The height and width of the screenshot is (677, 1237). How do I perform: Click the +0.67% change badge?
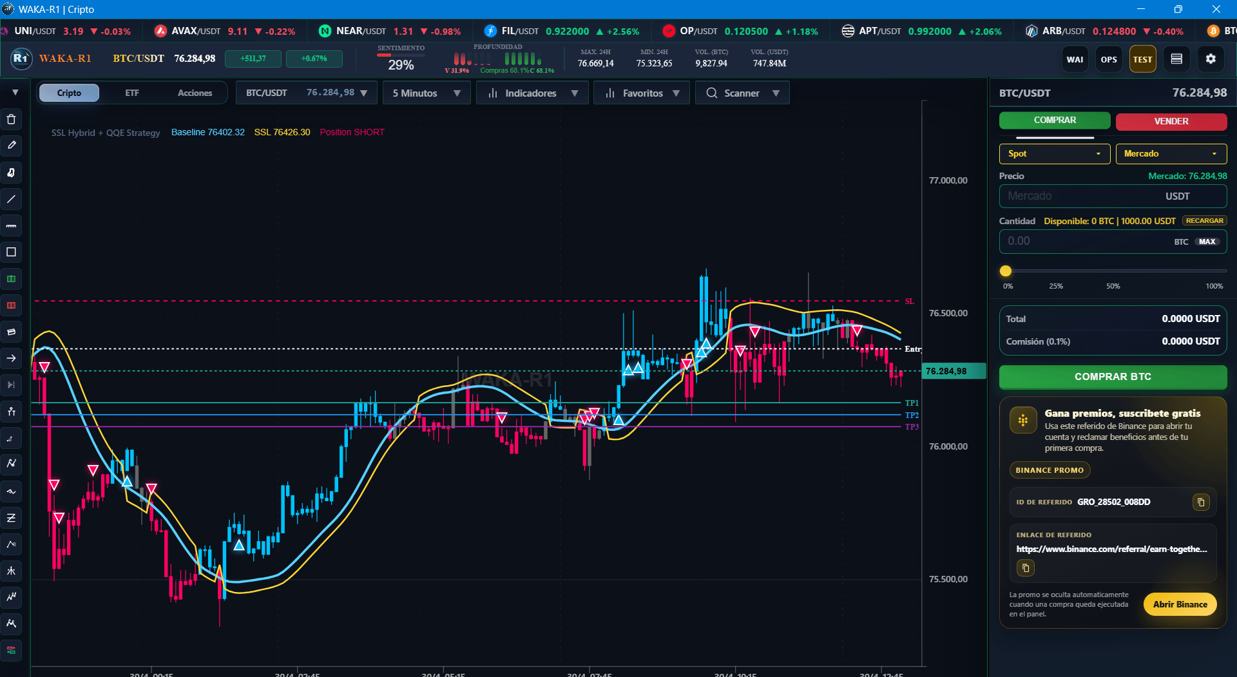pos(314,59)
